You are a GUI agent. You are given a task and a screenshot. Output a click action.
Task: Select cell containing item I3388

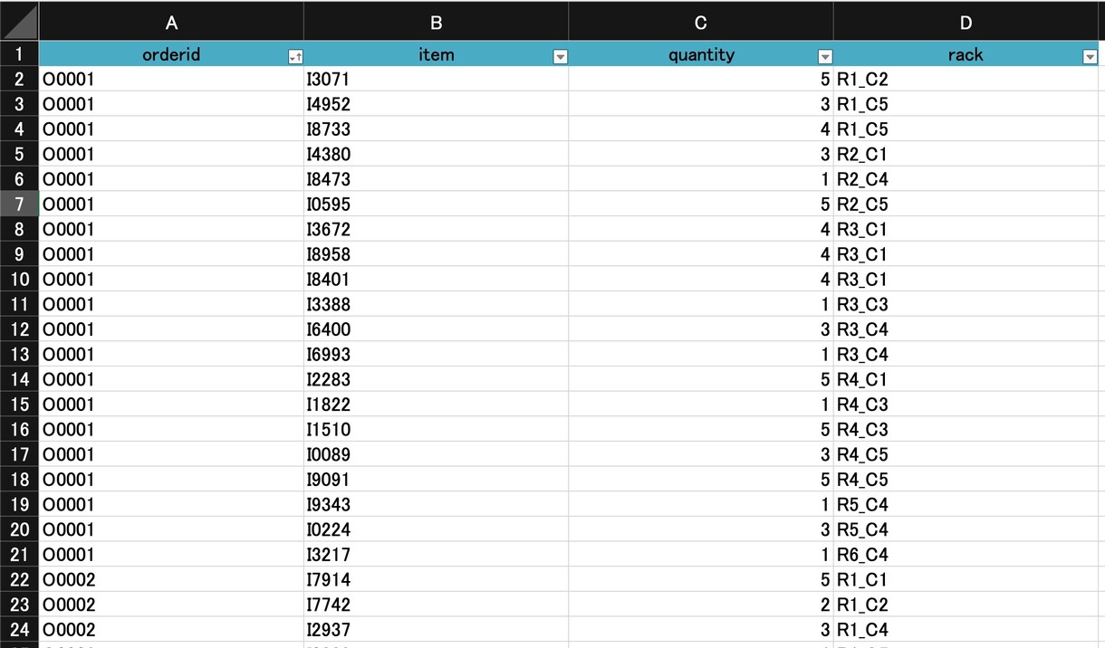pyautogui.click(x=436, y=304)
